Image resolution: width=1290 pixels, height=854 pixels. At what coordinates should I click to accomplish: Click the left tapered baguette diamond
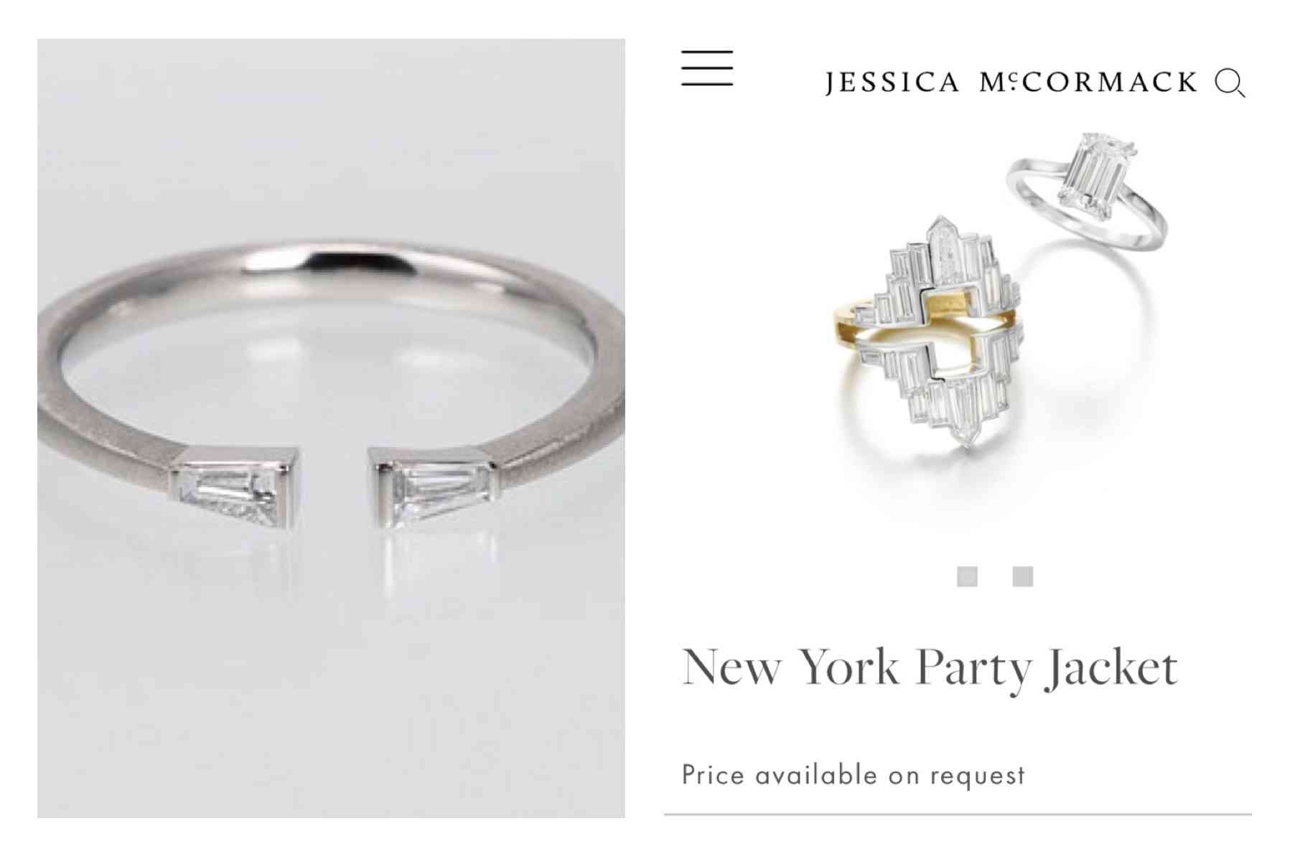point(234,490)
